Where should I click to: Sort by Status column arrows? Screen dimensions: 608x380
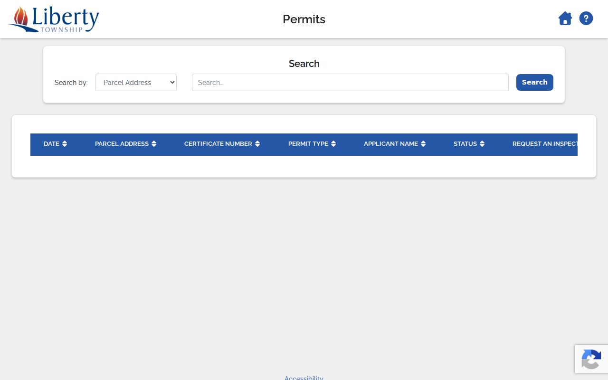[482, 144]
